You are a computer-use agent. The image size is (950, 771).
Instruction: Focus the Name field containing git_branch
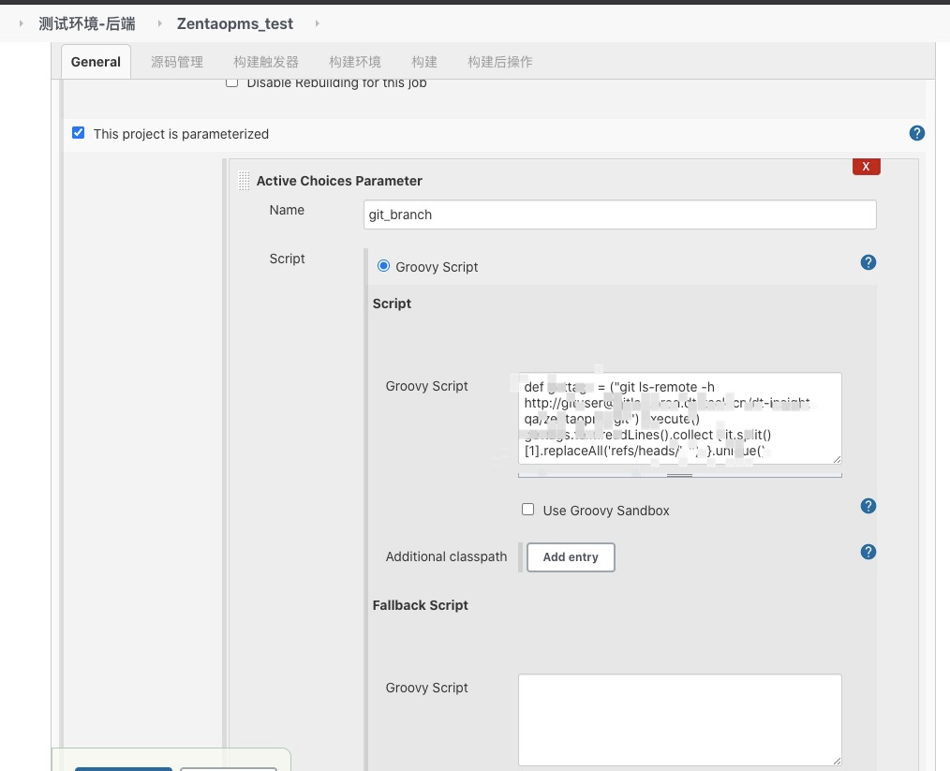(620, 215)
